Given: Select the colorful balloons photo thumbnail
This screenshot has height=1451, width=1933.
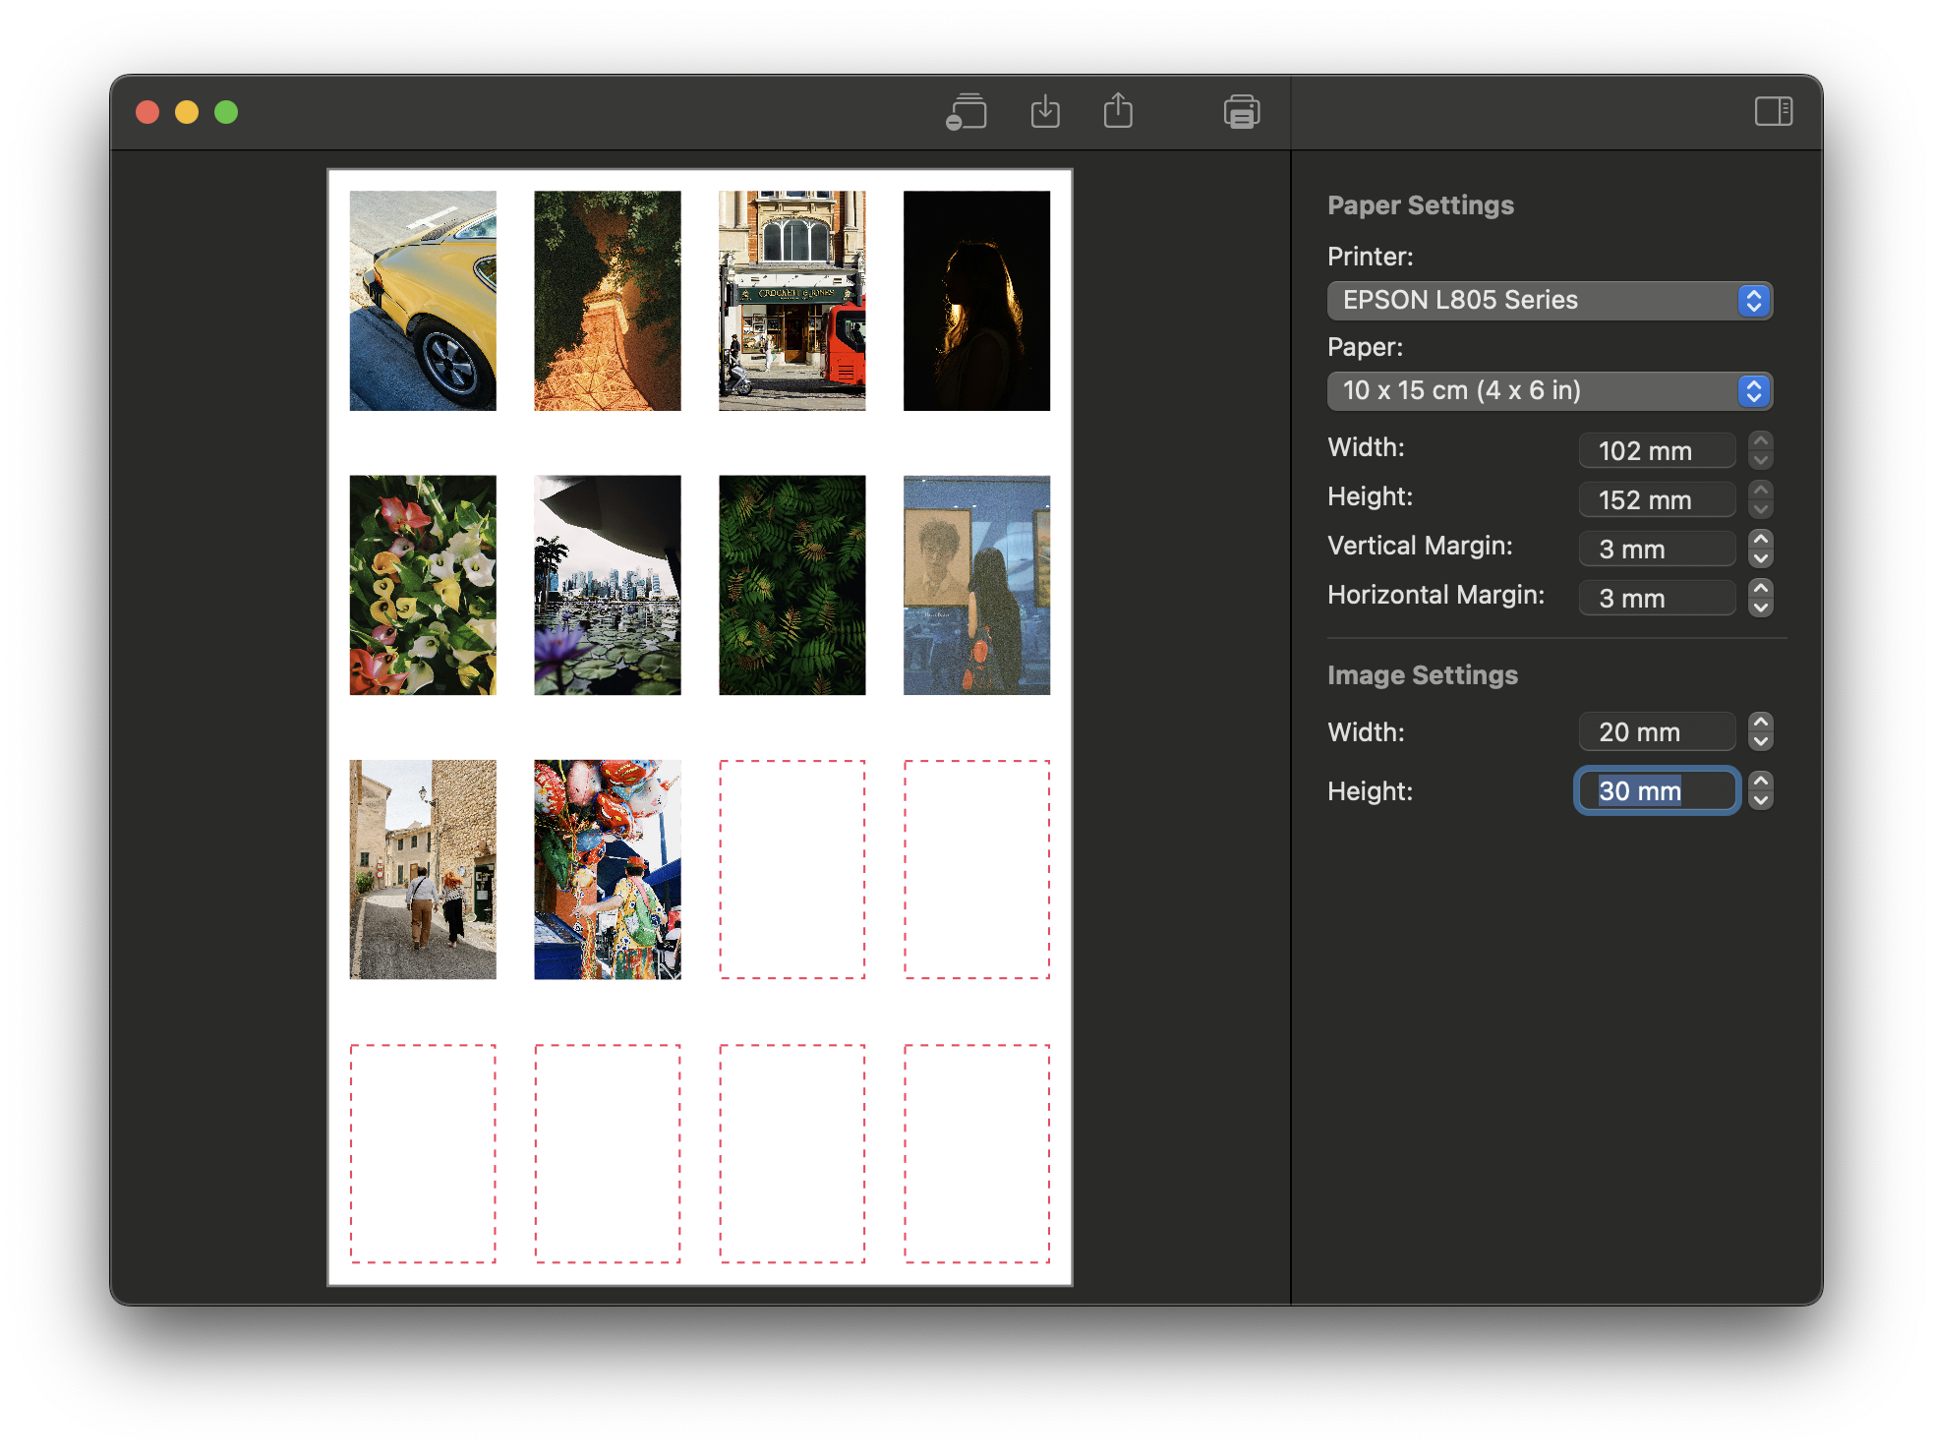Looking at the screenshot, I should [607, 869].
